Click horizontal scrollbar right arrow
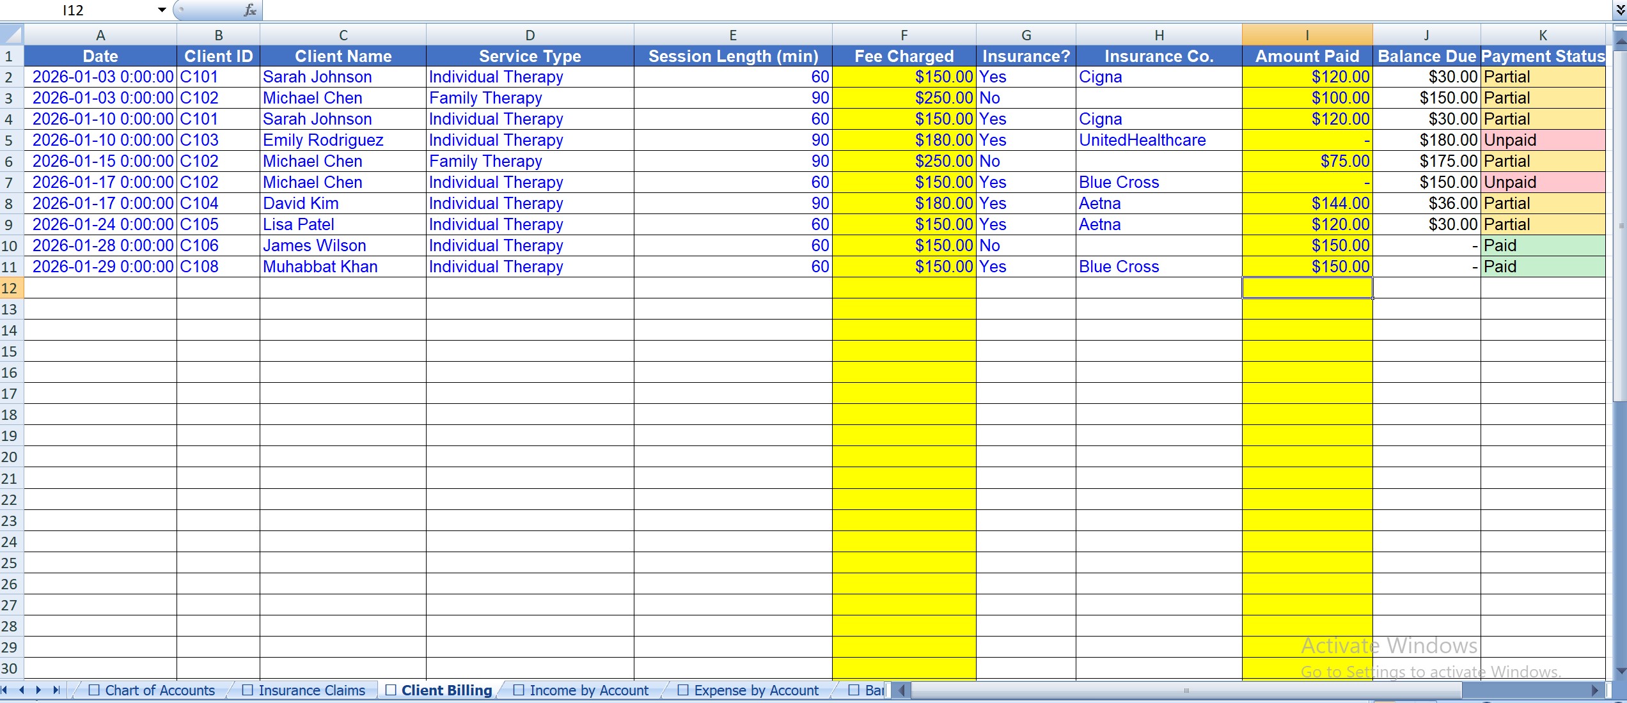The height and width of the screenshot is (703, 1627). [x=1594, y=690]
